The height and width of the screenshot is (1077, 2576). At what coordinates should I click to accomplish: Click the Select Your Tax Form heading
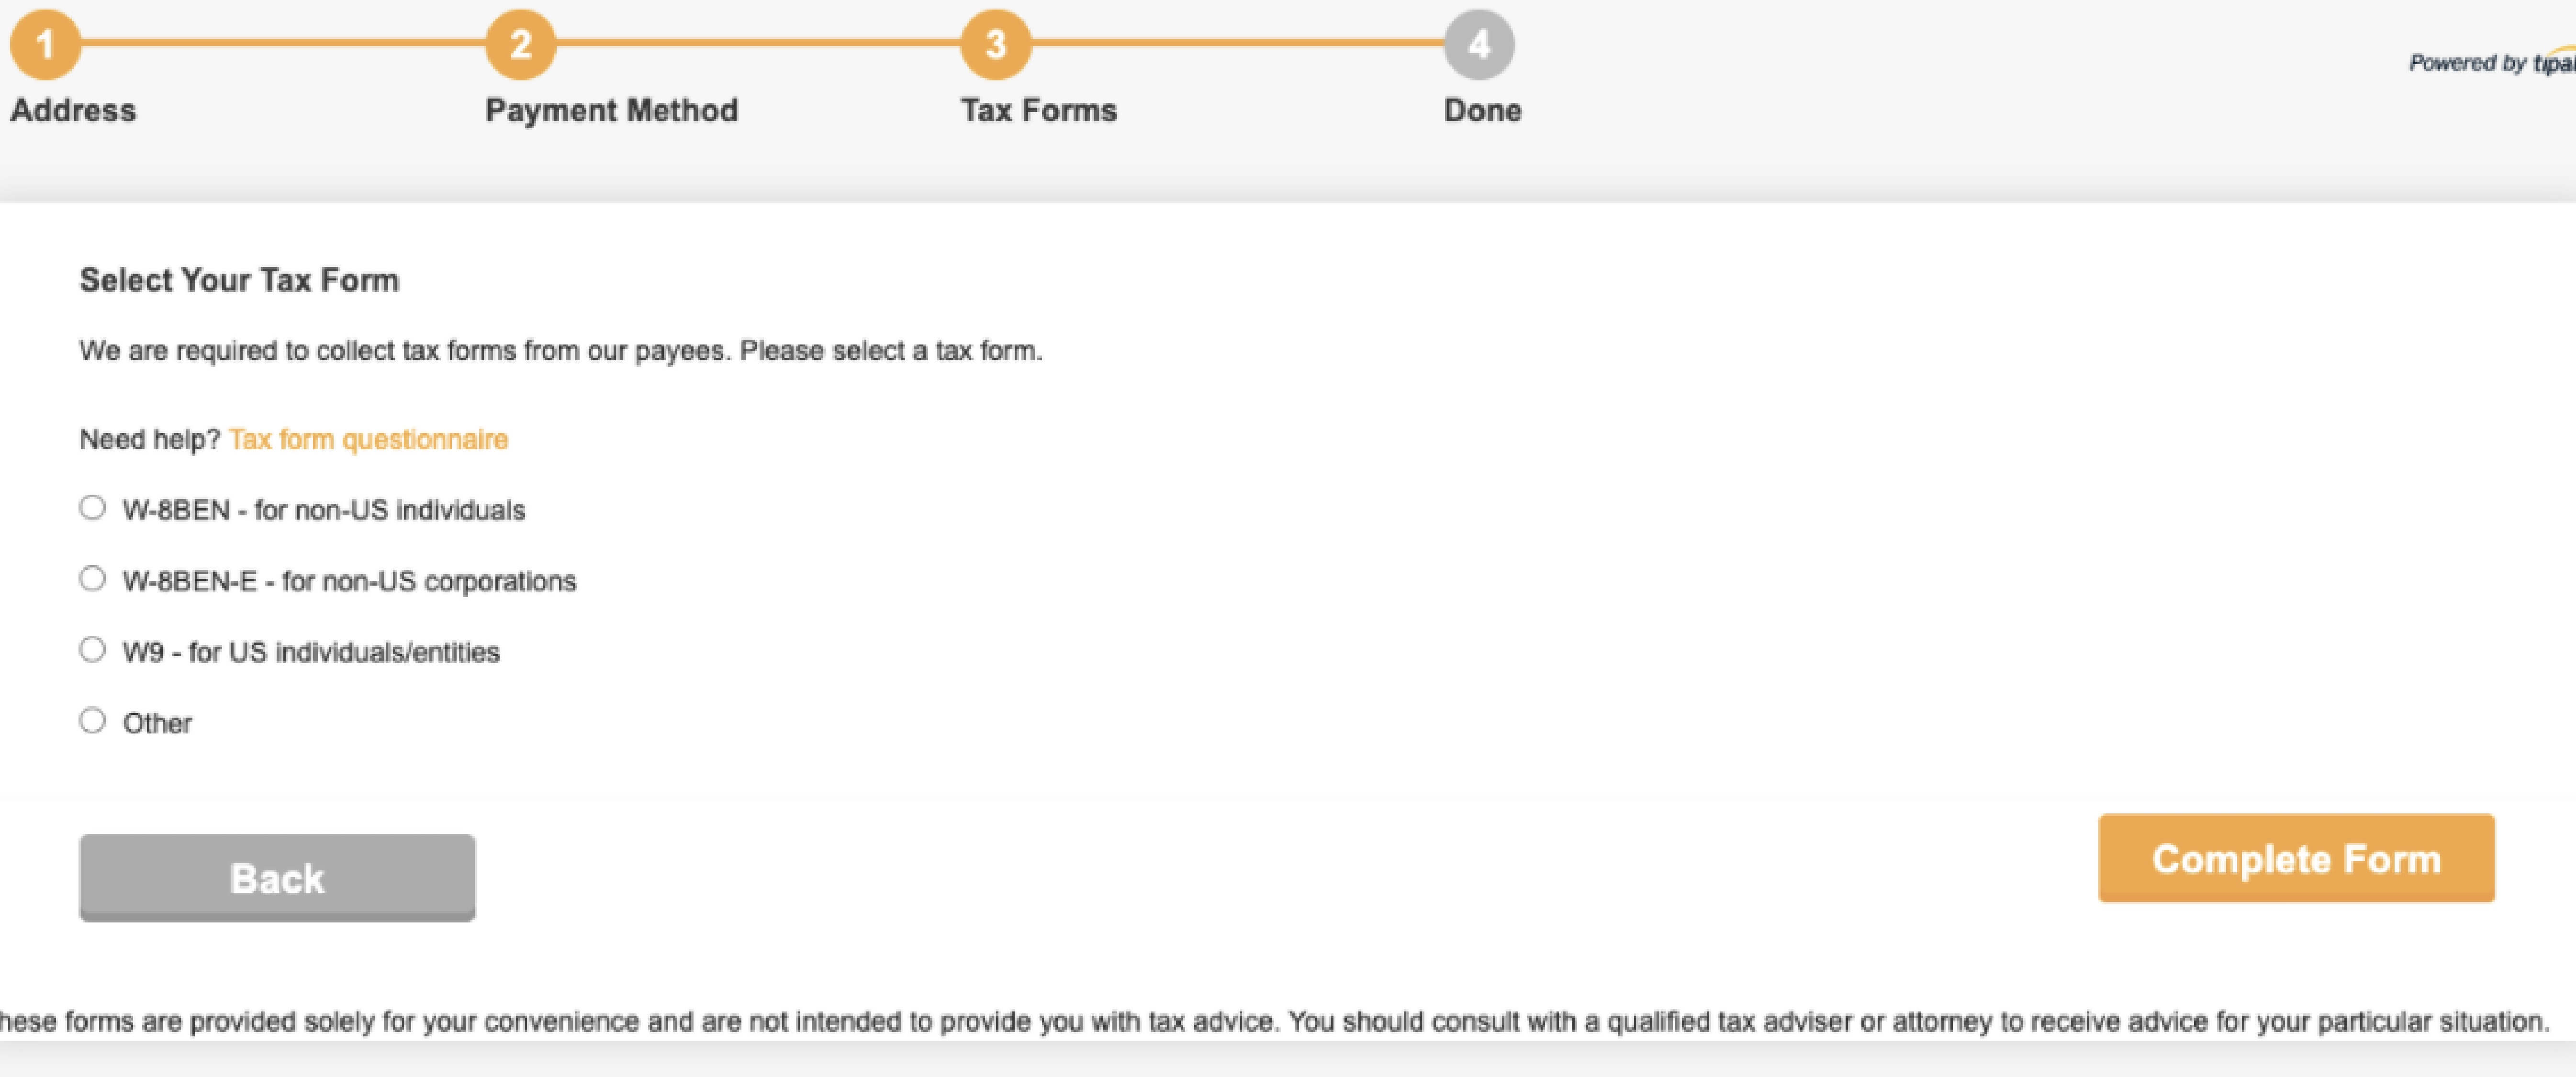pos(239,280)
